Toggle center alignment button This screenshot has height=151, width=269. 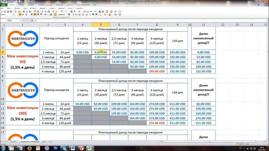pos(35,14)
